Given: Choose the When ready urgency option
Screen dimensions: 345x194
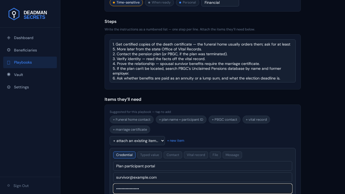Looking at the screenshot, I should [159, 2].
